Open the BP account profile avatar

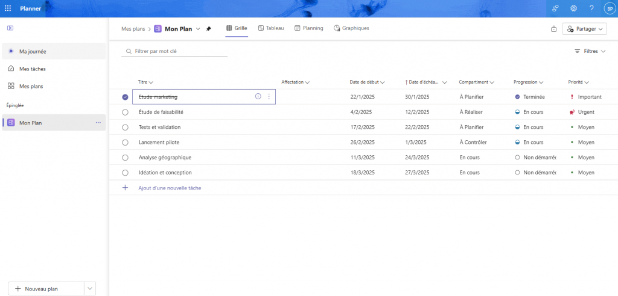pos(608,8)
